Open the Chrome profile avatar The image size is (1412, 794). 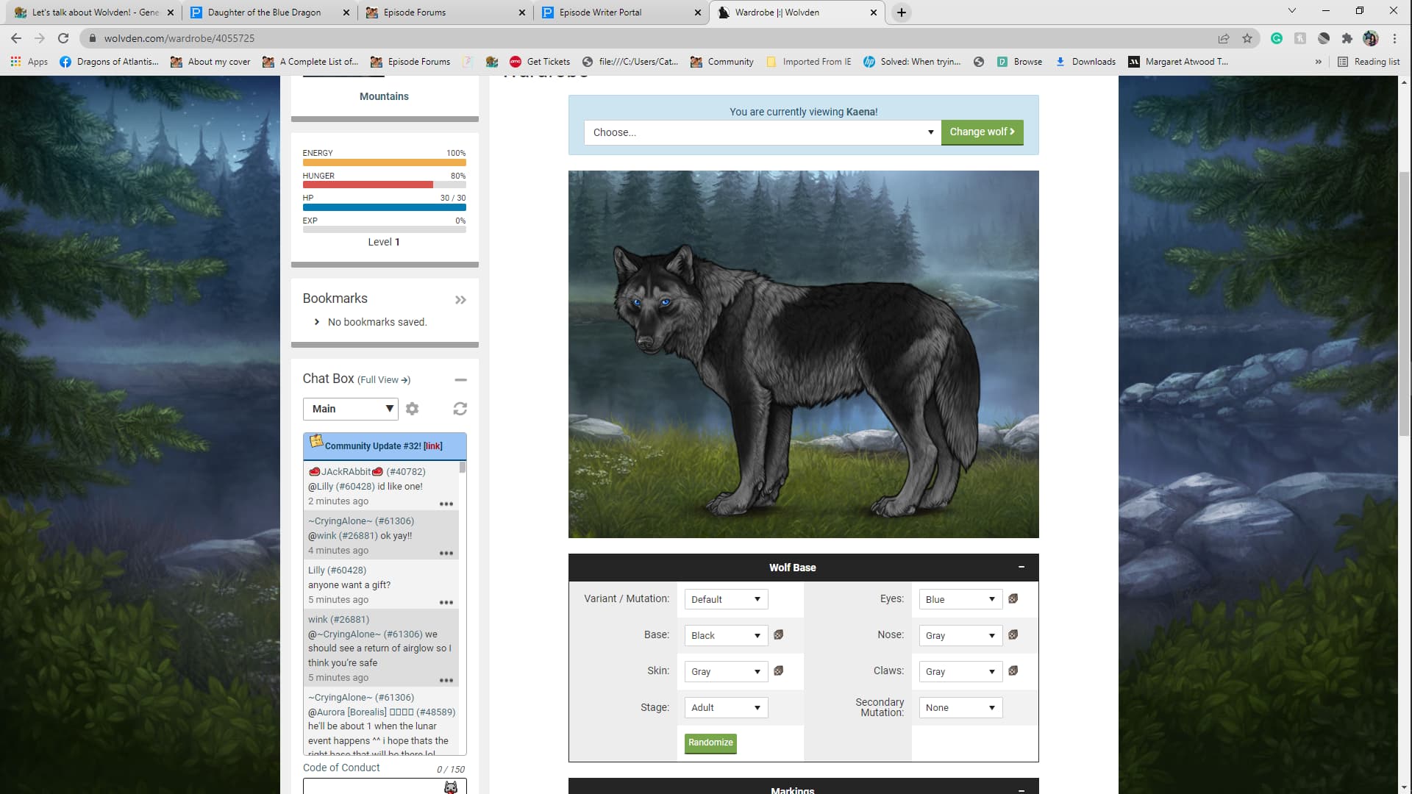point(1371,38)
